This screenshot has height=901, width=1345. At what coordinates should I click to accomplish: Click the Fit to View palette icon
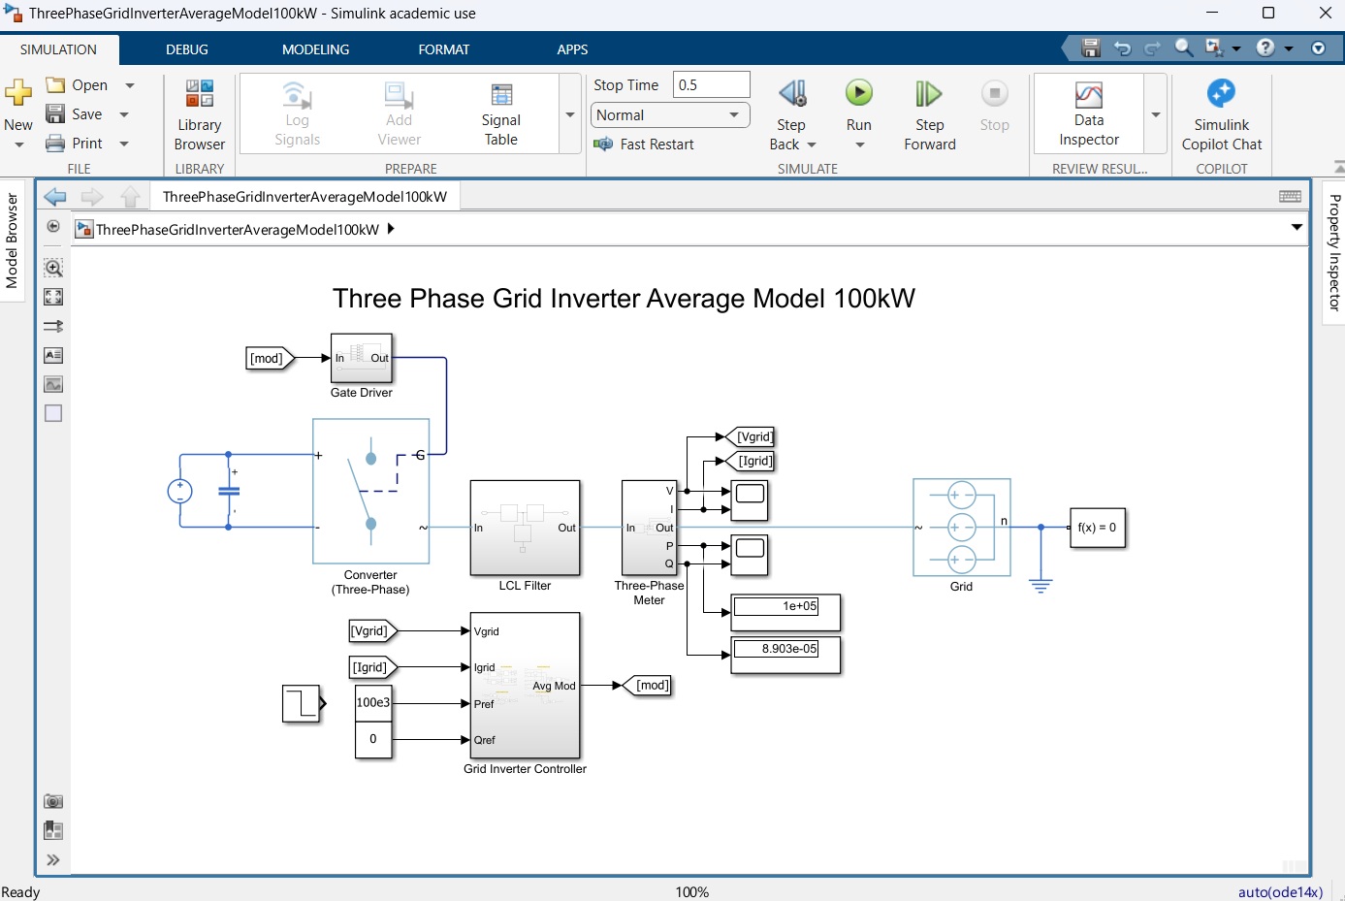[53, 297]
